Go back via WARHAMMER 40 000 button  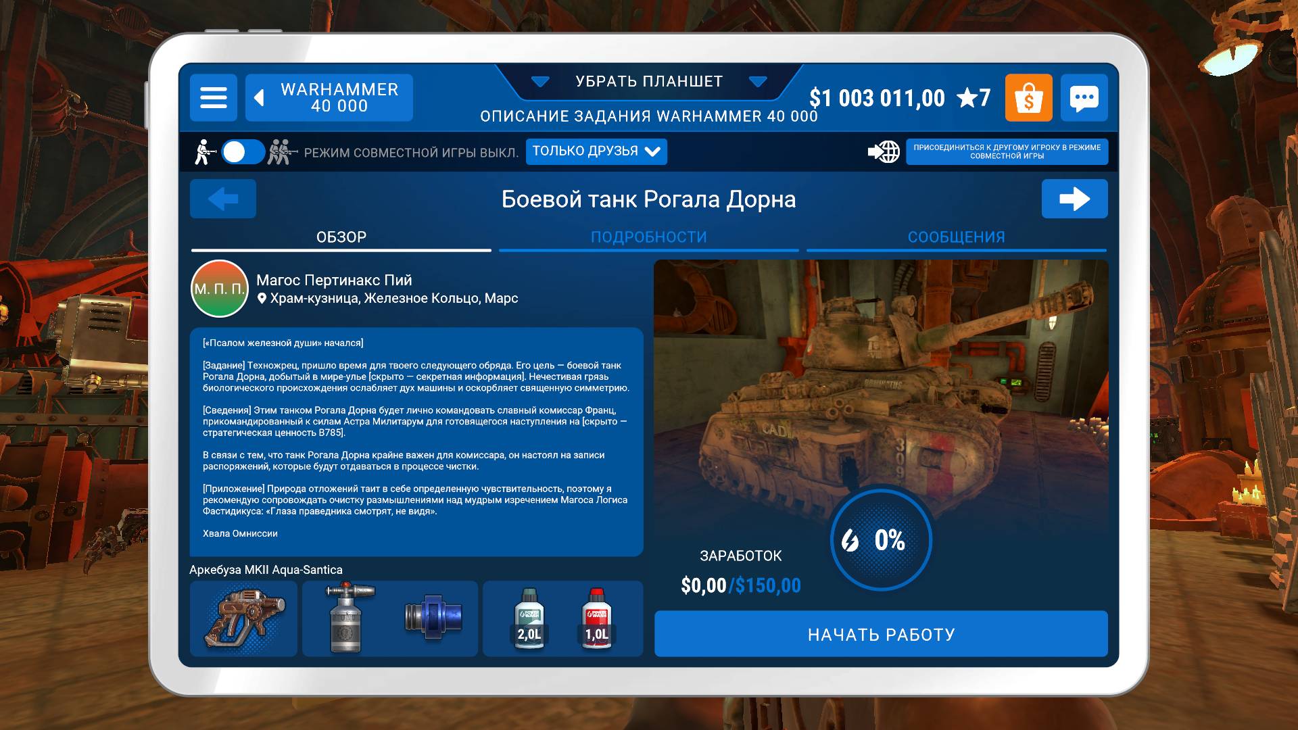tap(329, 98)
